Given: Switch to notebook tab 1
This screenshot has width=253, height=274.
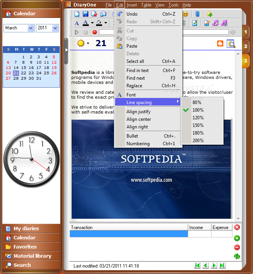Looking at the screenshot, I should (x=245, y=32).
